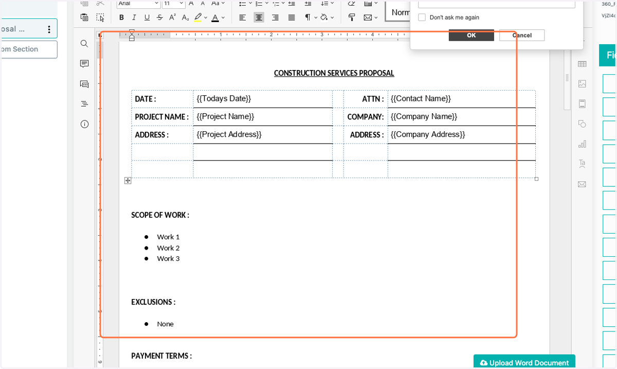Viewport: 617px width, 369px height.
Task: Open the three-dot menu of proposal section
Action: click(x=49, y=29)
